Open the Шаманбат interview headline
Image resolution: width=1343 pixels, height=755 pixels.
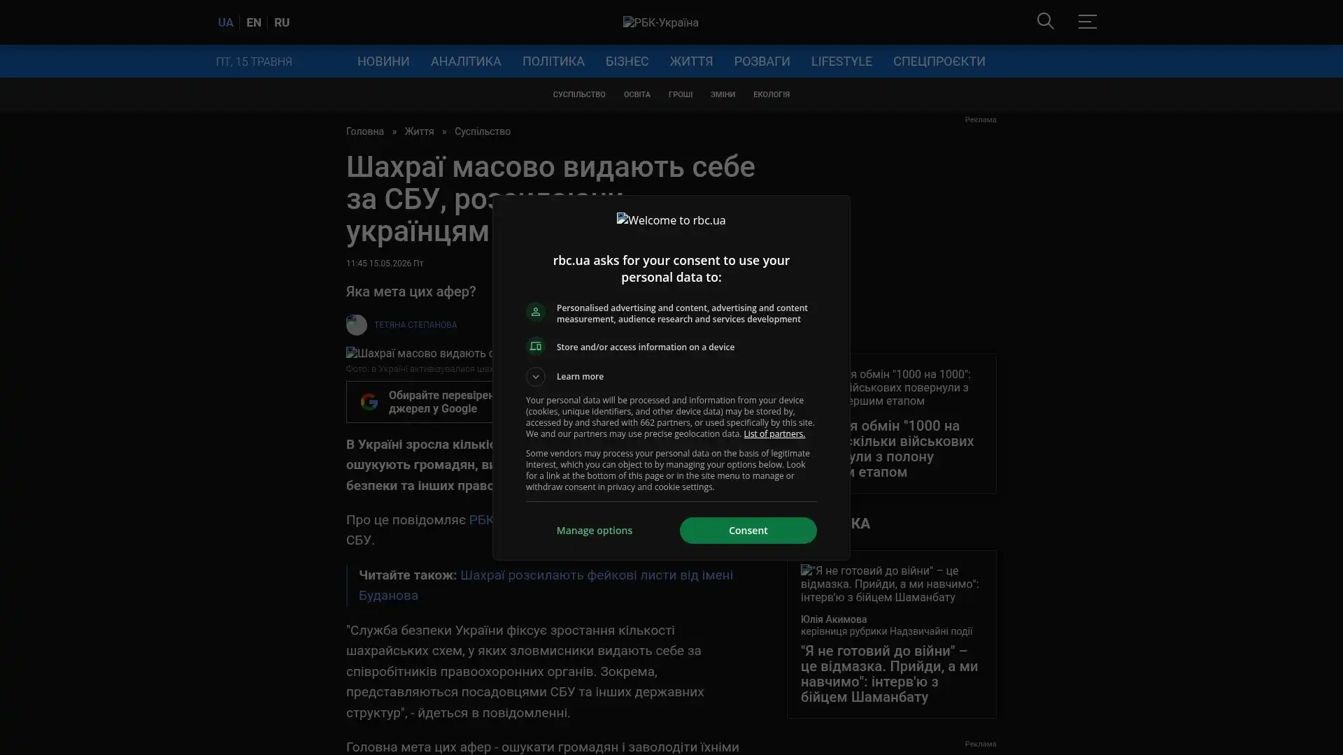pos(889,674)
